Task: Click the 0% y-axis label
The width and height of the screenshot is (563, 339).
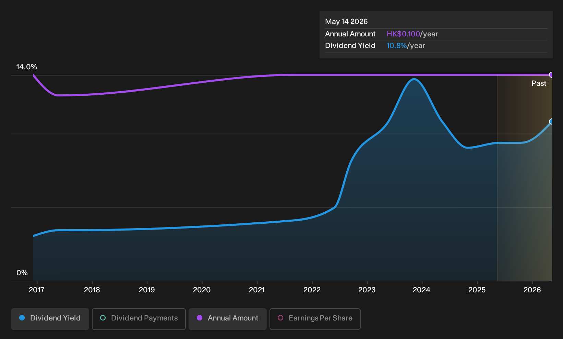Action: [22, 273]
